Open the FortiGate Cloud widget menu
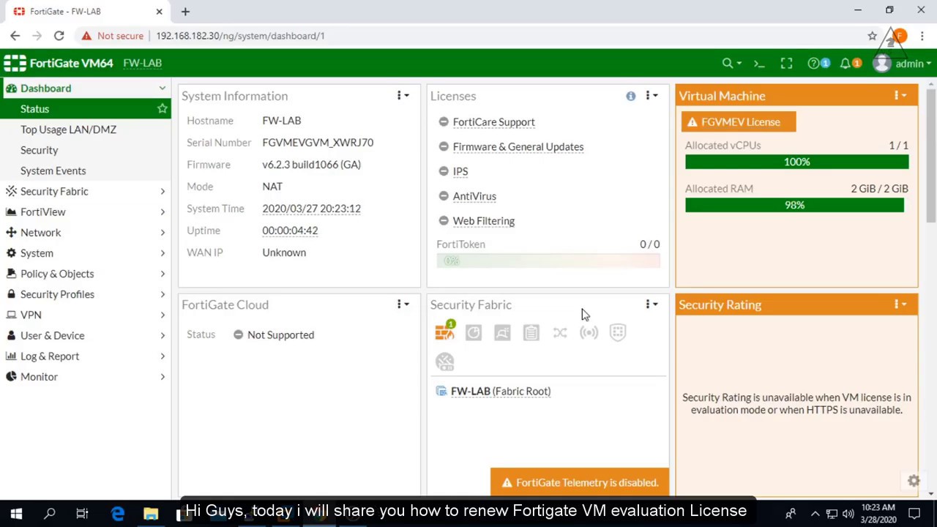937x527 pixels. point(403,304)
